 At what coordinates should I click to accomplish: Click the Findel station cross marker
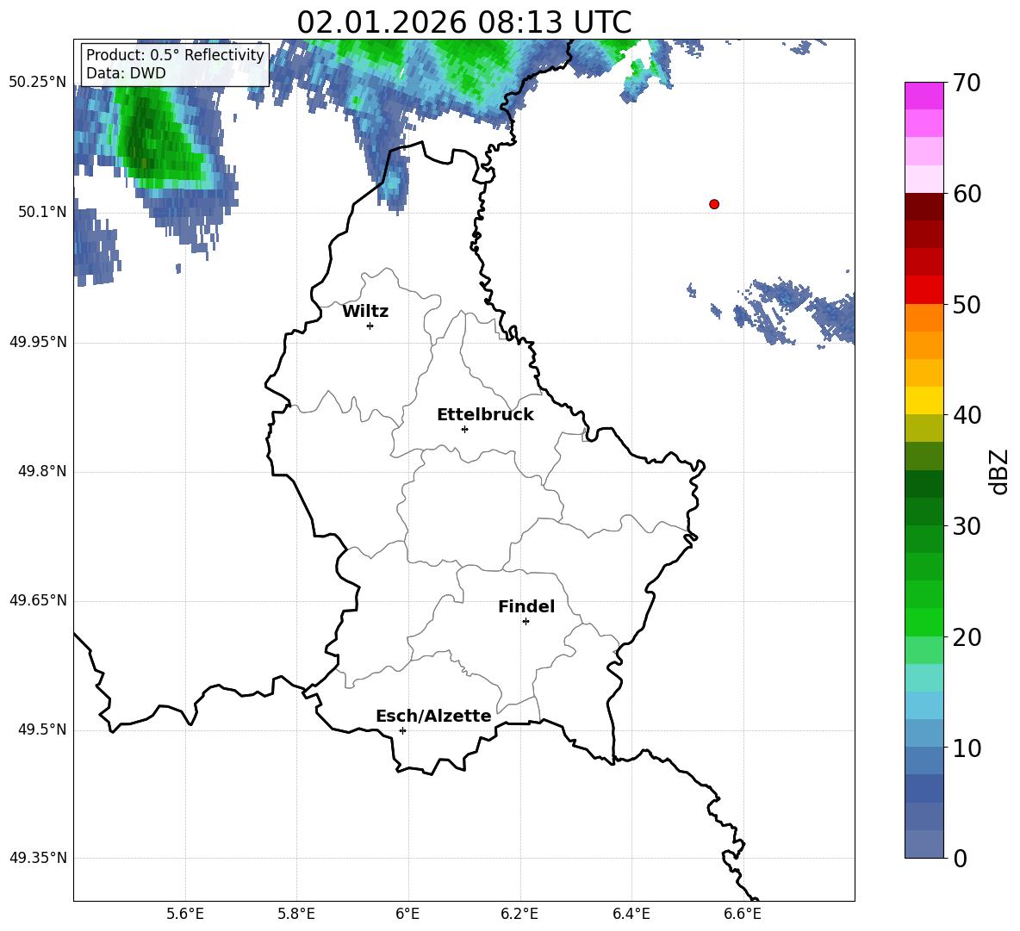coord(526,622)
